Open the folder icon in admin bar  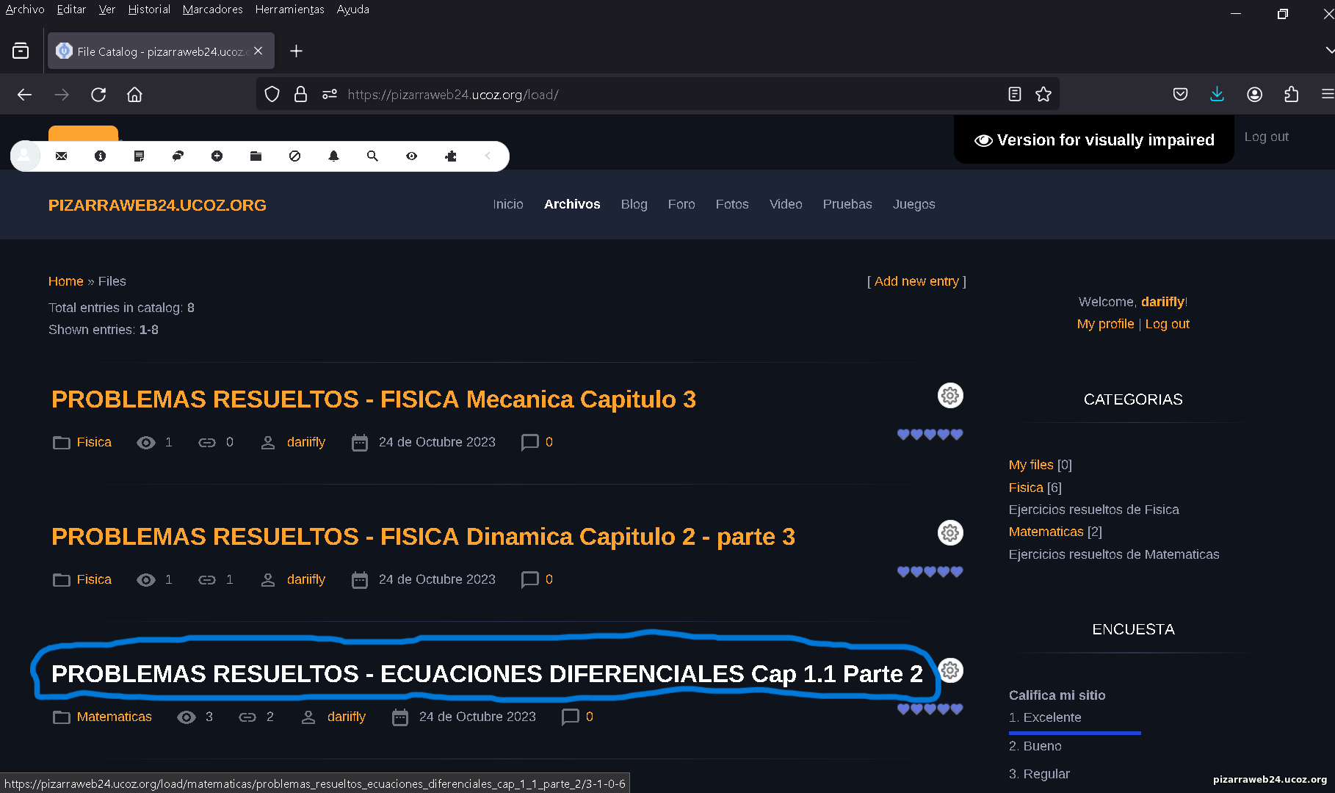click(256, 156)
